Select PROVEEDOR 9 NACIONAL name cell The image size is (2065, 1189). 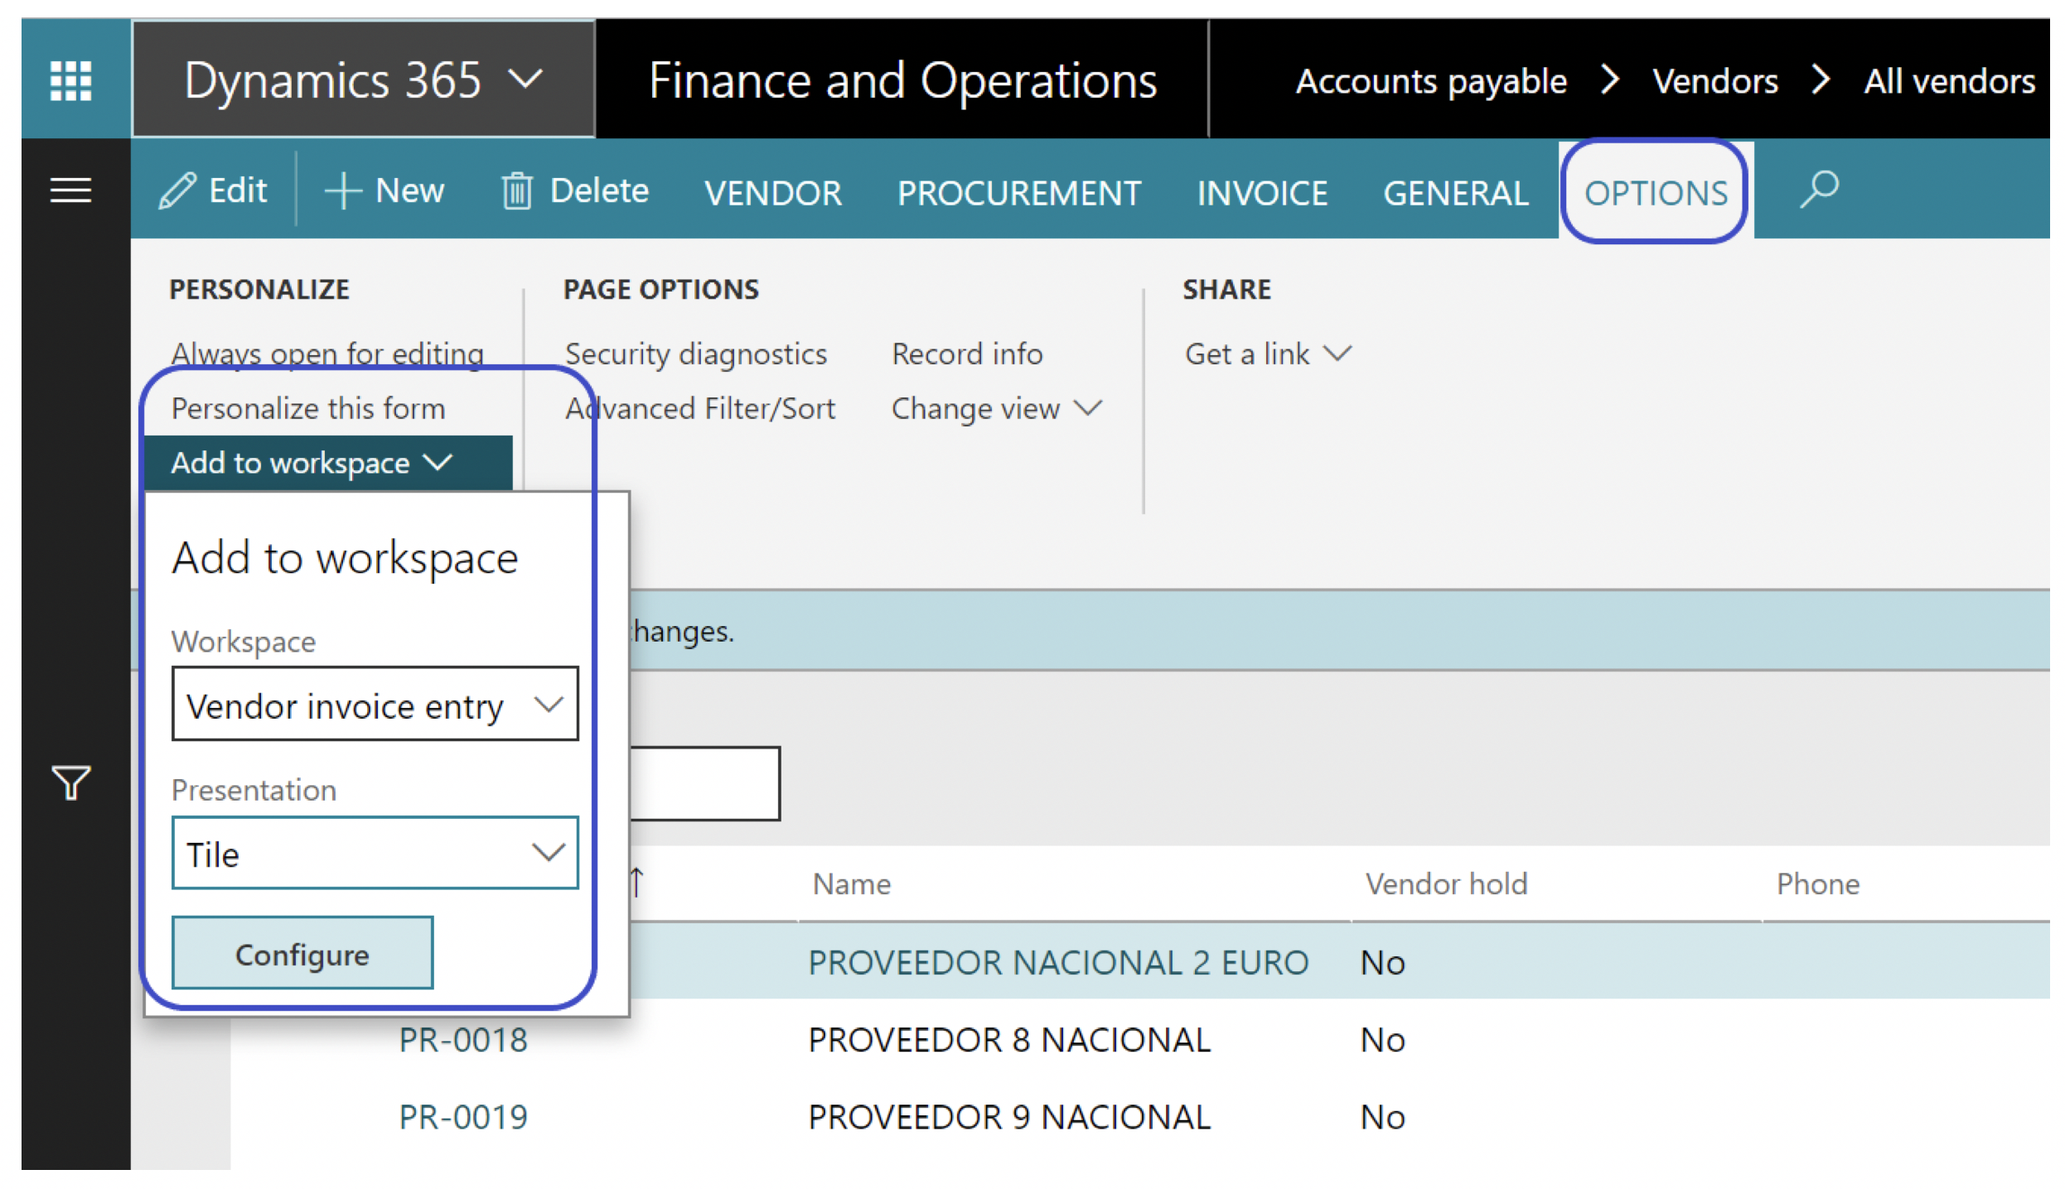pos(1009,1117)
